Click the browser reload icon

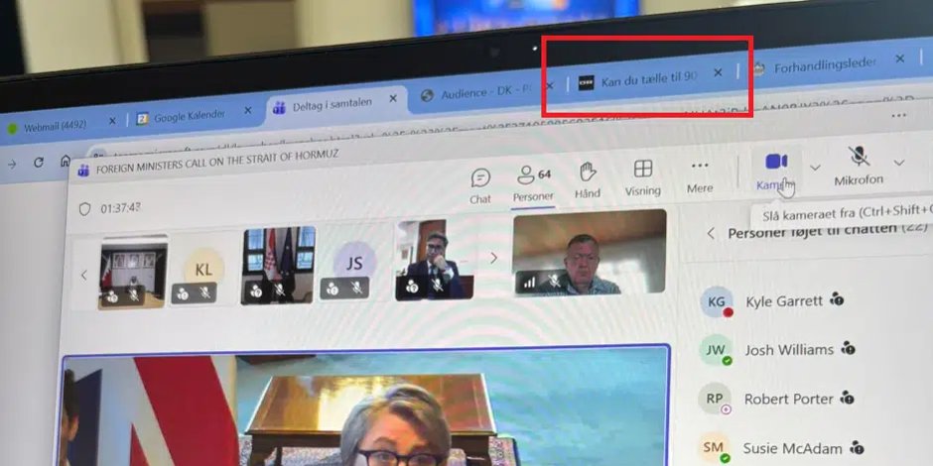(x=39, y=163)
